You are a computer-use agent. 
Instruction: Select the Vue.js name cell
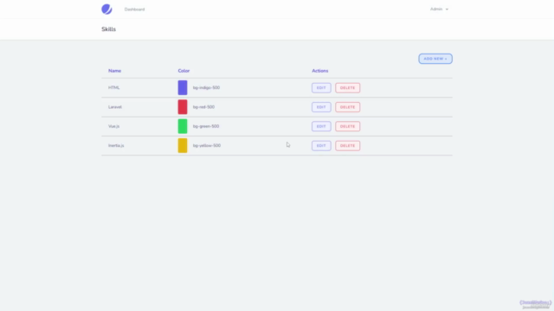coord(113,126)
